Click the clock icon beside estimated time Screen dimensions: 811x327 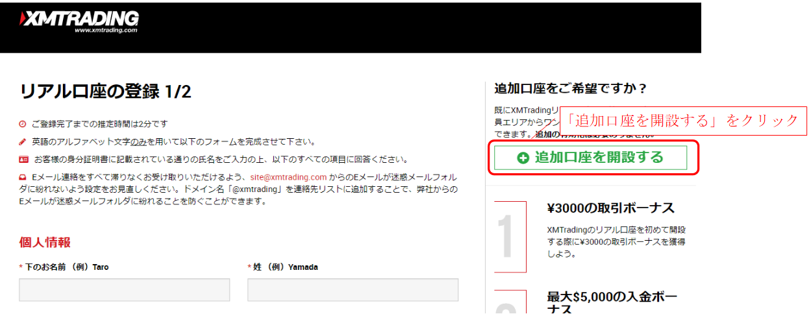click(x=23, y=124)
